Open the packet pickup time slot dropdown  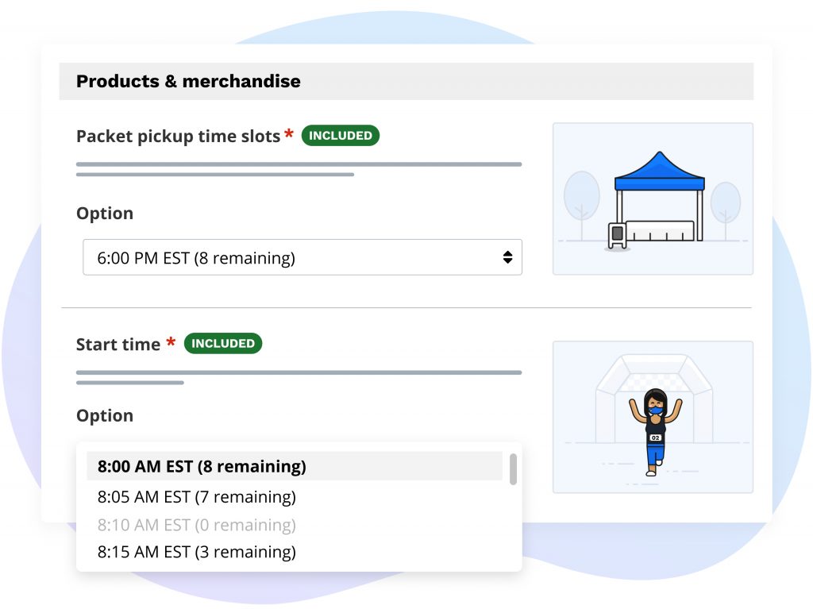pos(302,257)
